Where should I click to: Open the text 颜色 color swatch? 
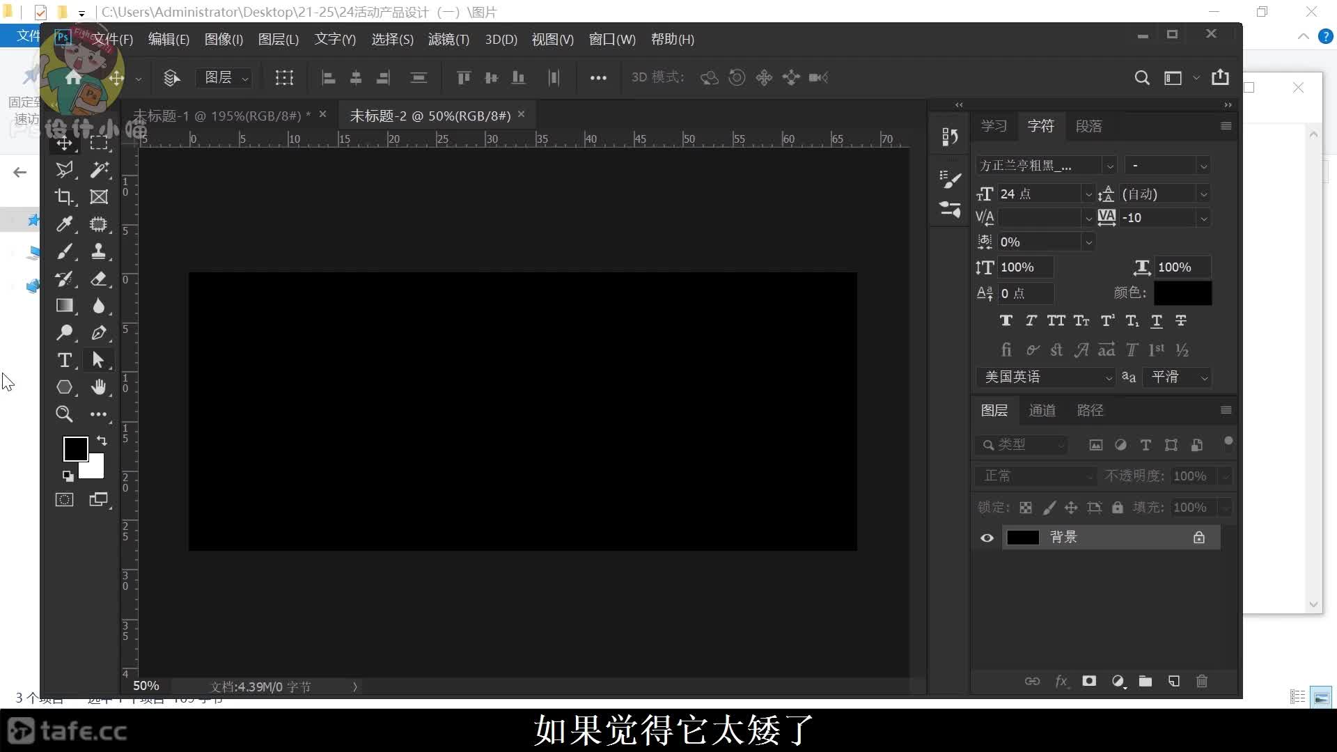[1182, 293]
